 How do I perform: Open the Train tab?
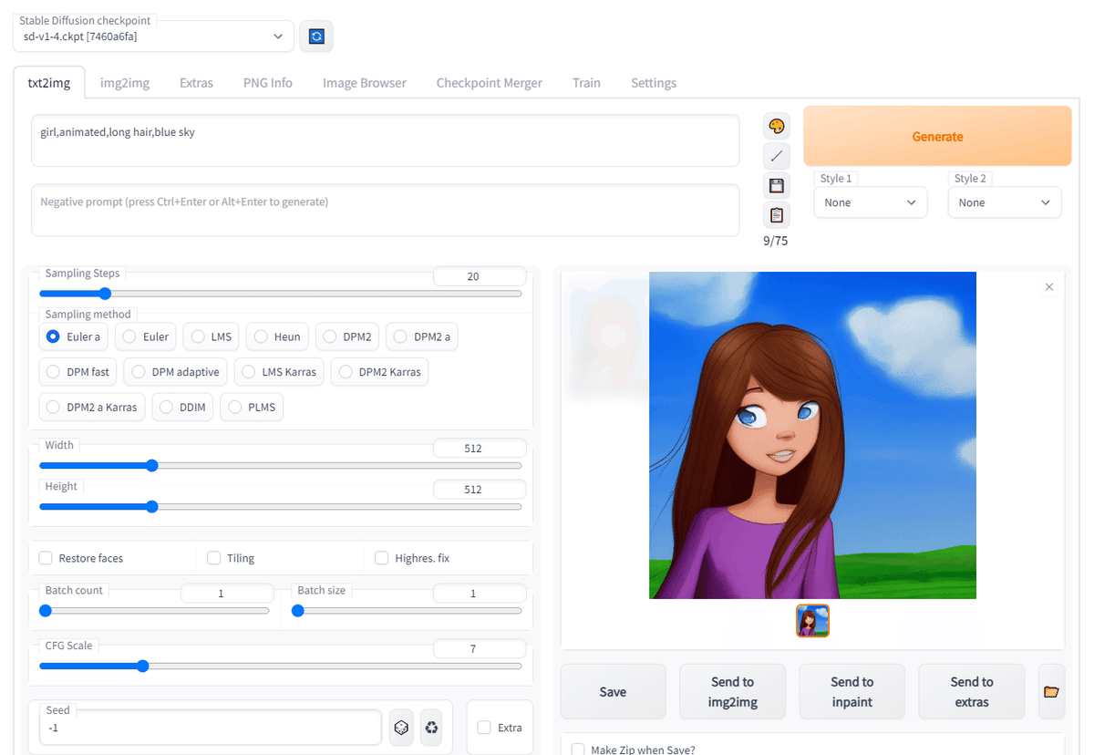coord(586,83)
